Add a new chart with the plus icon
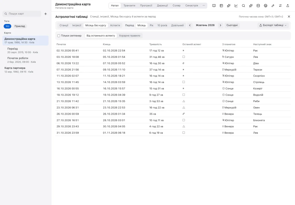This screenshot has width=295, height=205. pyautogui.click(x=45, y=14)
